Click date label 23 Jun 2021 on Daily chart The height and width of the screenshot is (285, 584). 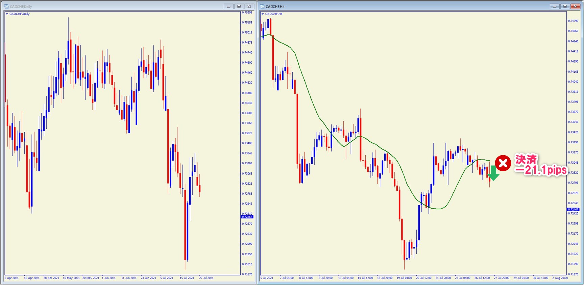pyautogui.click(x=148, y=278)
